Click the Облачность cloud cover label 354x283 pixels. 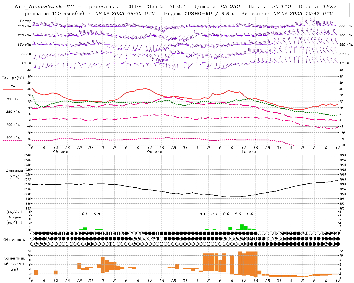(14, 240)
